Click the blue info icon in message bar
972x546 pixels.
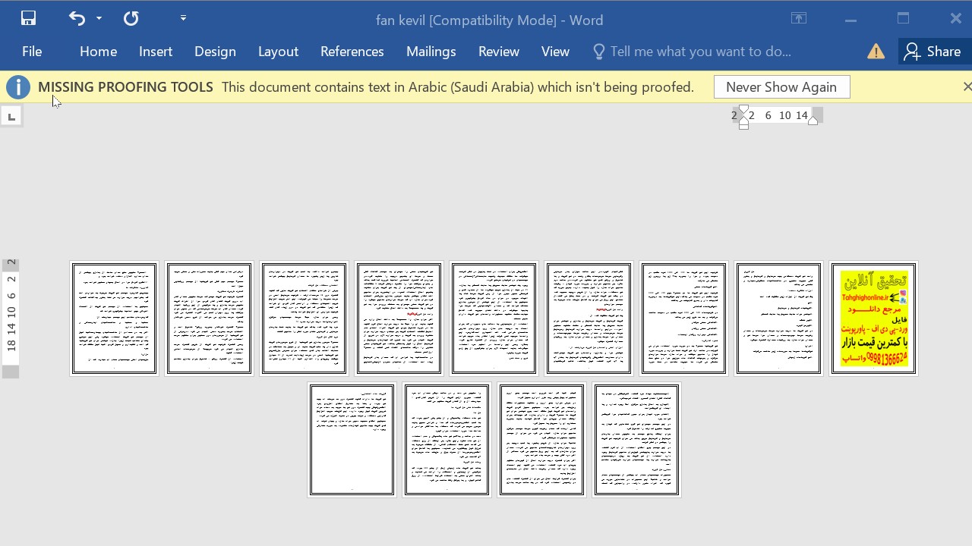click(x=17, y=87)
